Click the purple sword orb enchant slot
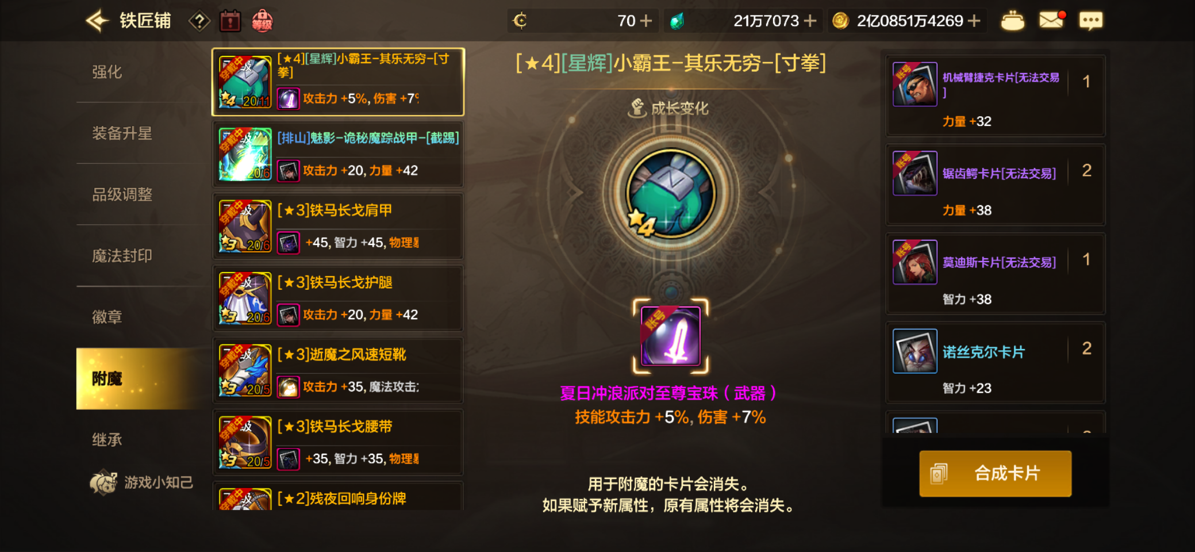Viewport: 1195px width, 552px height. point(670,336)
